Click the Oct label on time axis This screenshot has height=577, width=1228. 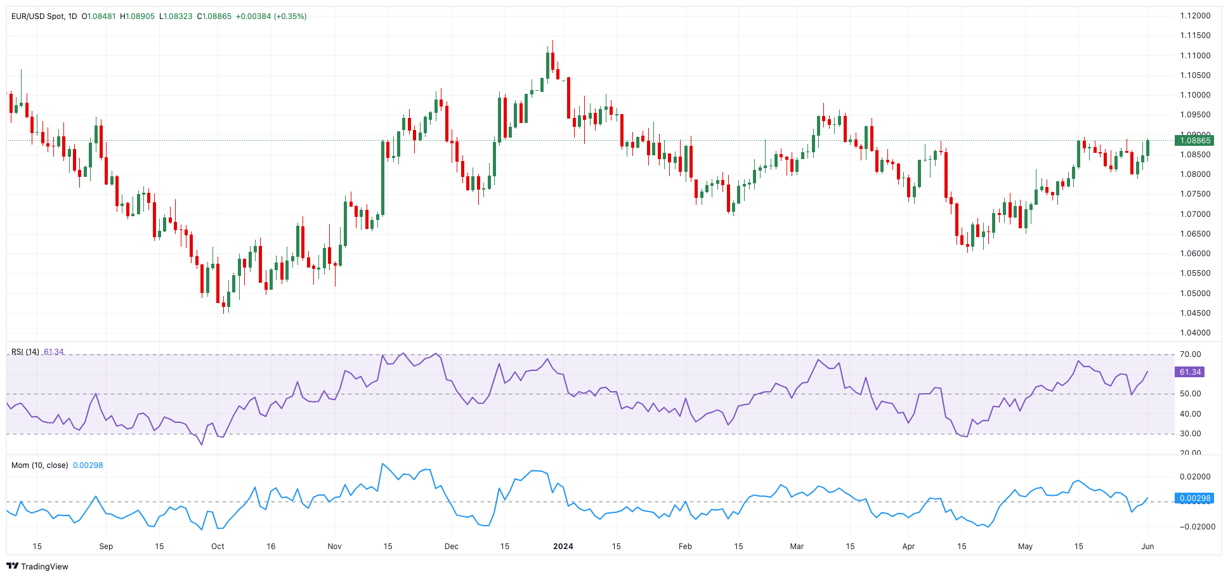click(218, 547)
